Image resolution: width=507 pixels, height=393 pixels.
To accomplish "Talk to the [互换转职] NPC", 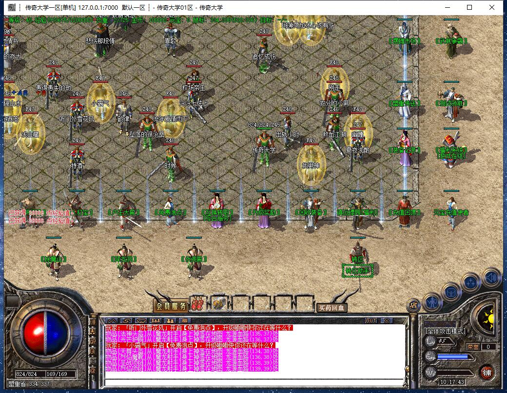I will pos(217,210).
